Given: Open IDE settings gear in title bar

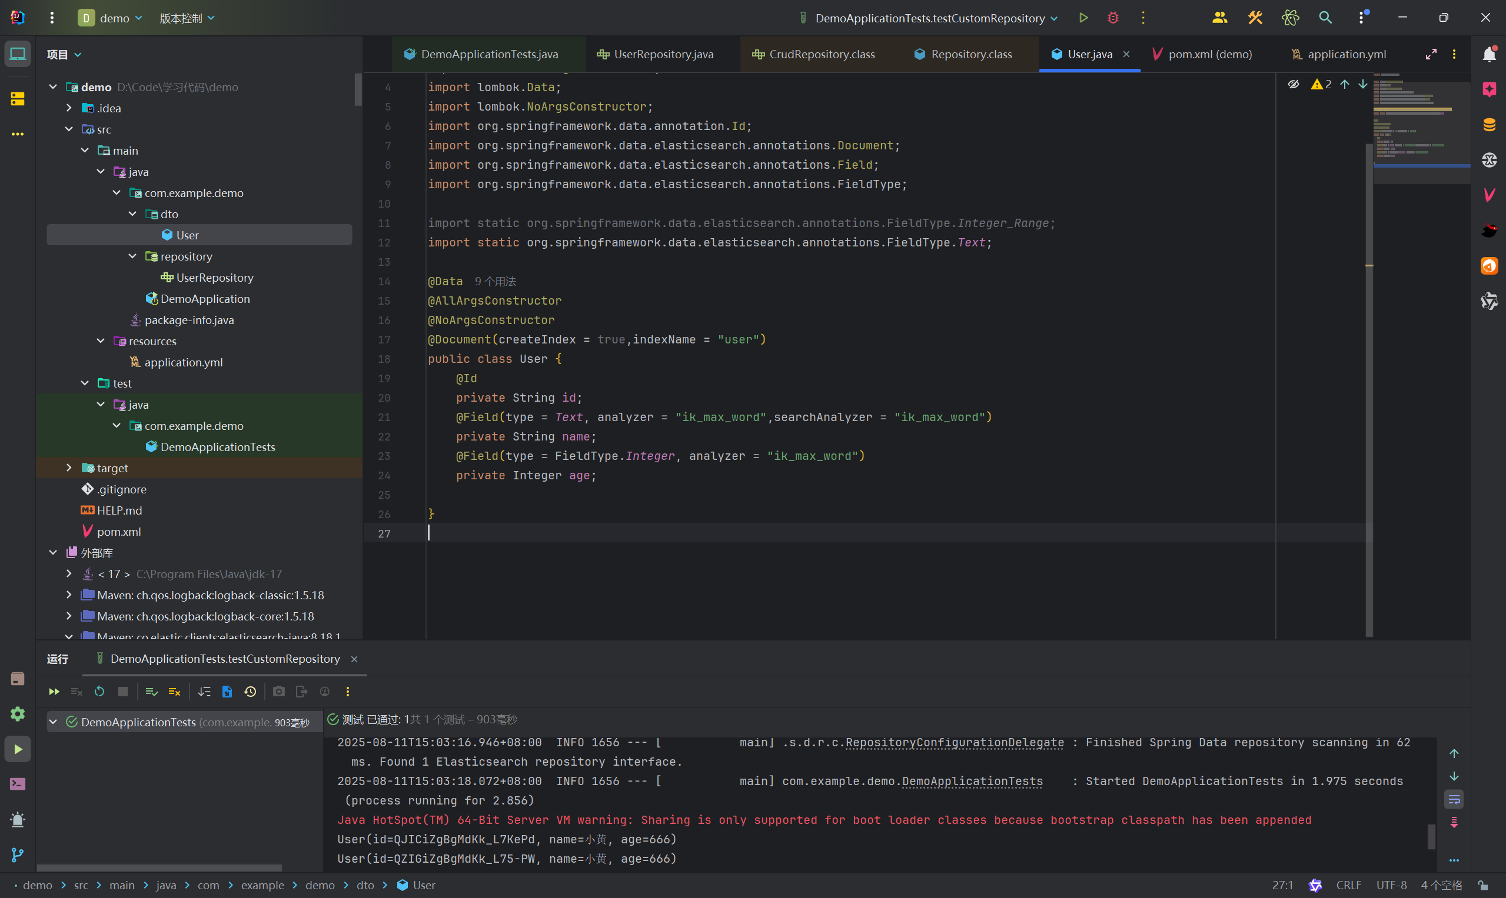Looking at the screenshot, I should pyautogui.click(x=1361, y=18).
